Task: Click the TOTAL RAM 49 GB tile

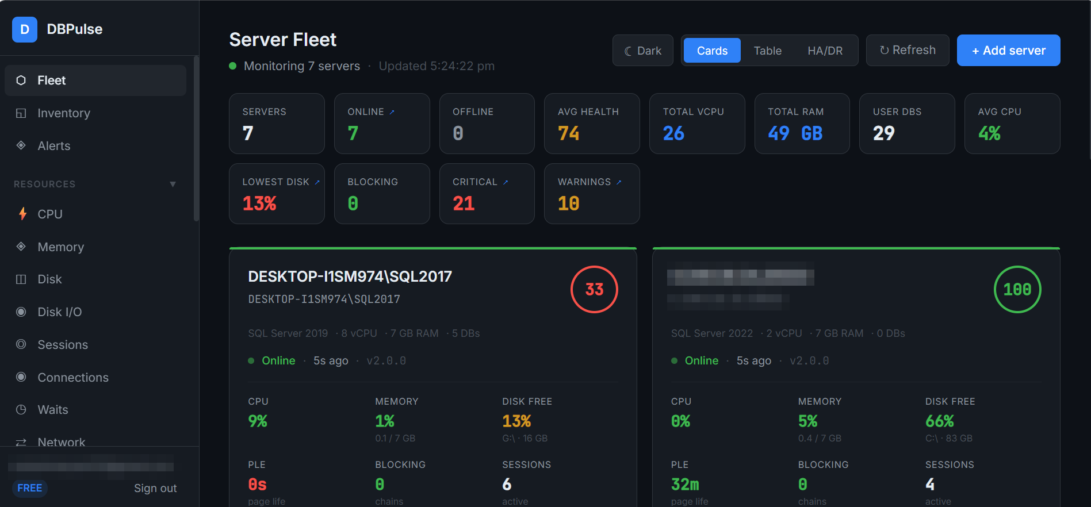Action: 802,124
